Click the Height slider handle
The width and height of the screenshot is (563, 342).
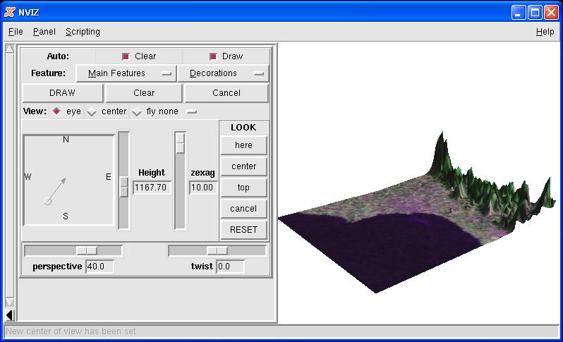(x=123, y=187)
